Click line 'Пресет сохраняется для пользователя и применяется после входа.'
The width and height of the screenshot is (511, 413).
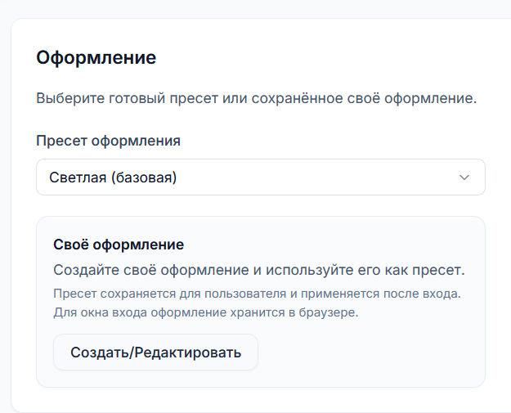[x=257, y=294]
